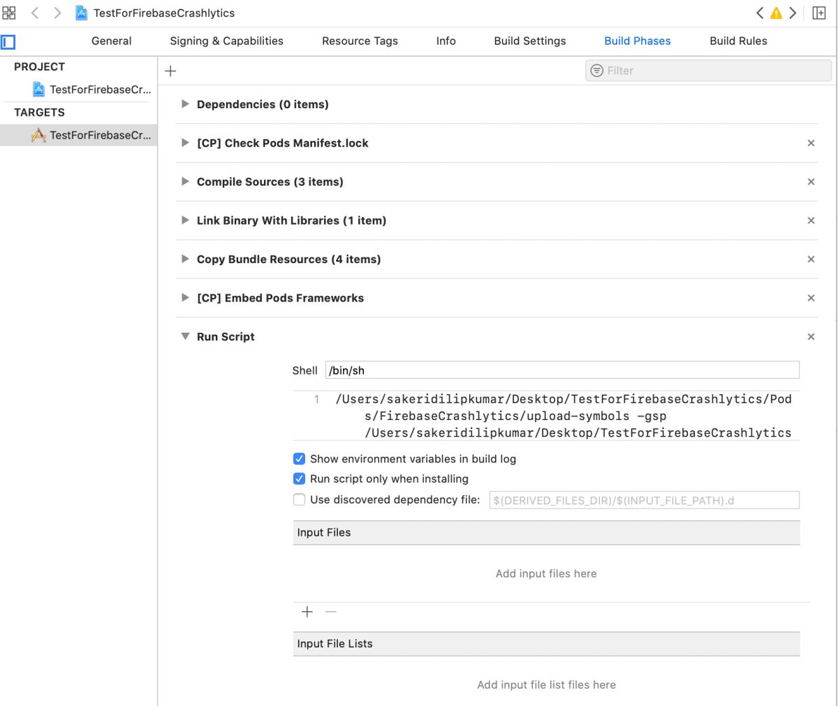838x706 pixels.
Task: Uncheck Run script only when installing
Action: [x=299, y=479]
